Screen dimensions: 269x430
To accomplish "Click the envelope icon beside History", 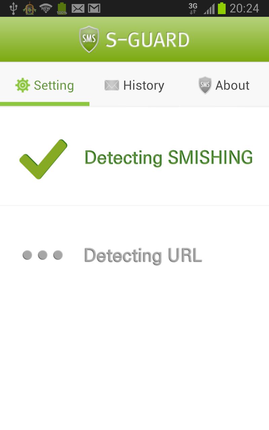I will [112, 85].
